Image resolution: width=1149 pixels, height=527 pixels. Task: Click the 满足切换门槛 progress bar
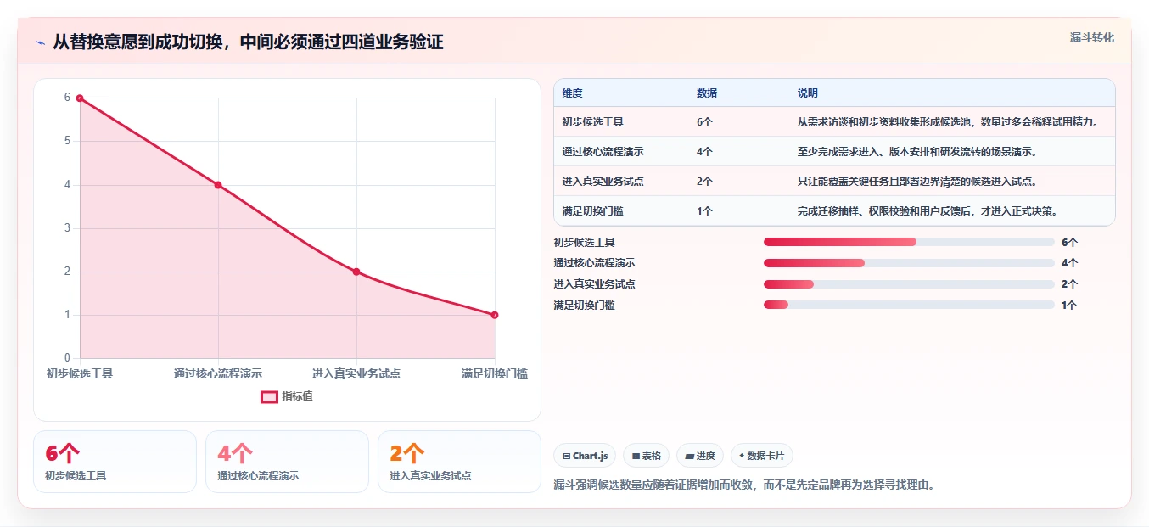point(909,305)
